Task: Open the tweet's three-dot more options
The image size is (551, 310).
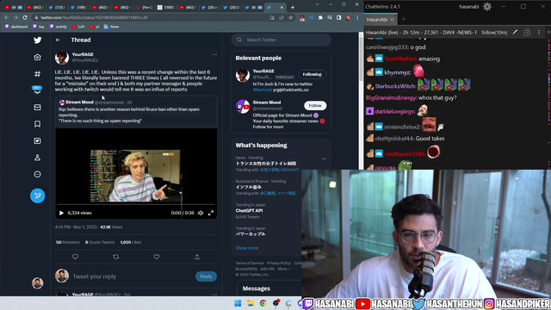Action: click(214, 55)
